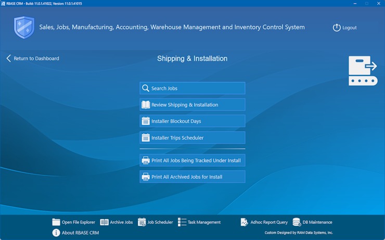Viewport: 385px width, 240px height.
Task: Click the DB Maintenance database icon
Action: click(297, 222)
